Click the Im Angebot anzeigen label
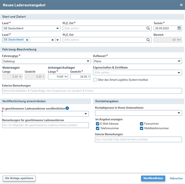Viewport: 185px width, 184px height. click(x=109, y=119)
